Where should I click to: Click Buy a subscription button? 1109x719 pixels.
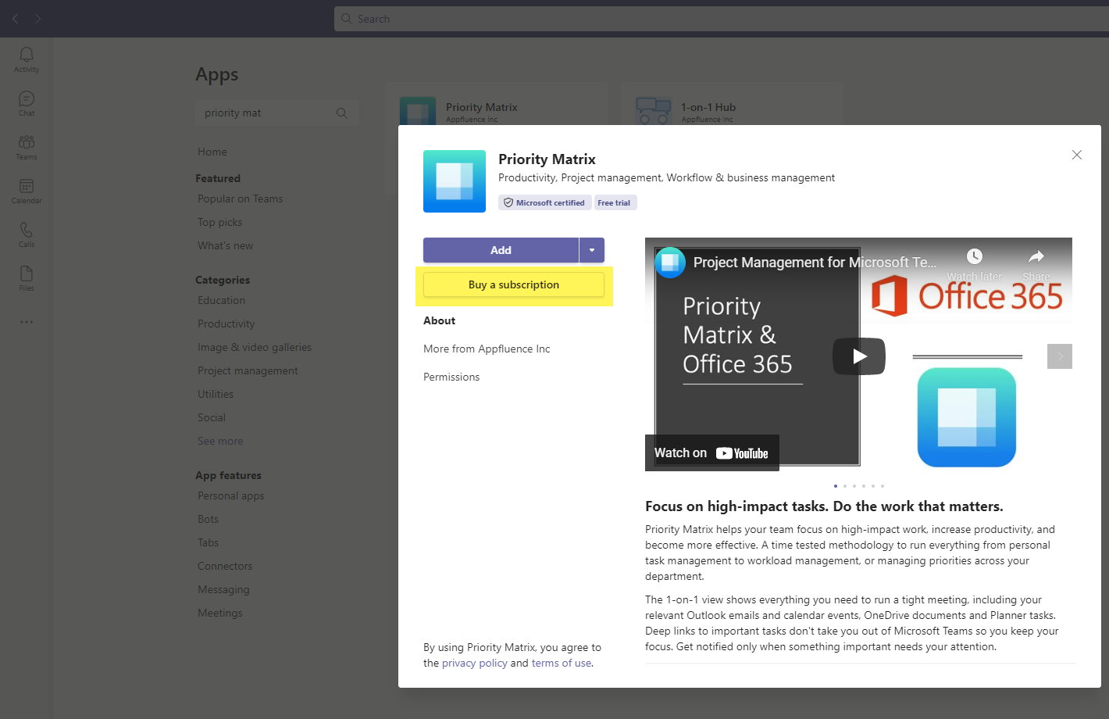[x=513, y=284]
